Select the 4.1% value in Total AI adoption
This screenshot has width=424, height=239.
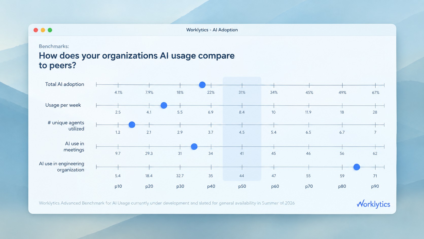coord(118,92)
